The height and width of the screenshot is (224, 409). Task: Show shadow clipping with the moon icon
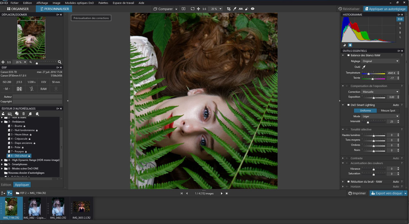tap(344, 45)
